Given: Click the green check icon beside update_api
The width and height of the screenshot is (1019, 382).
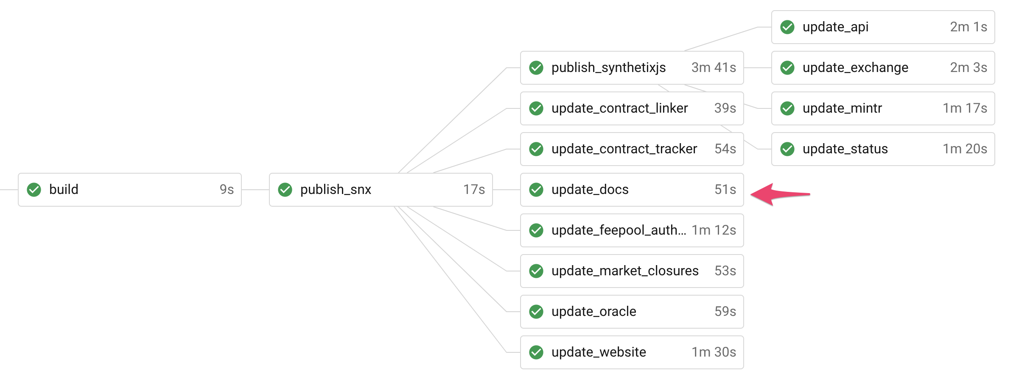Looking at the screenshot, I should 787,27.
